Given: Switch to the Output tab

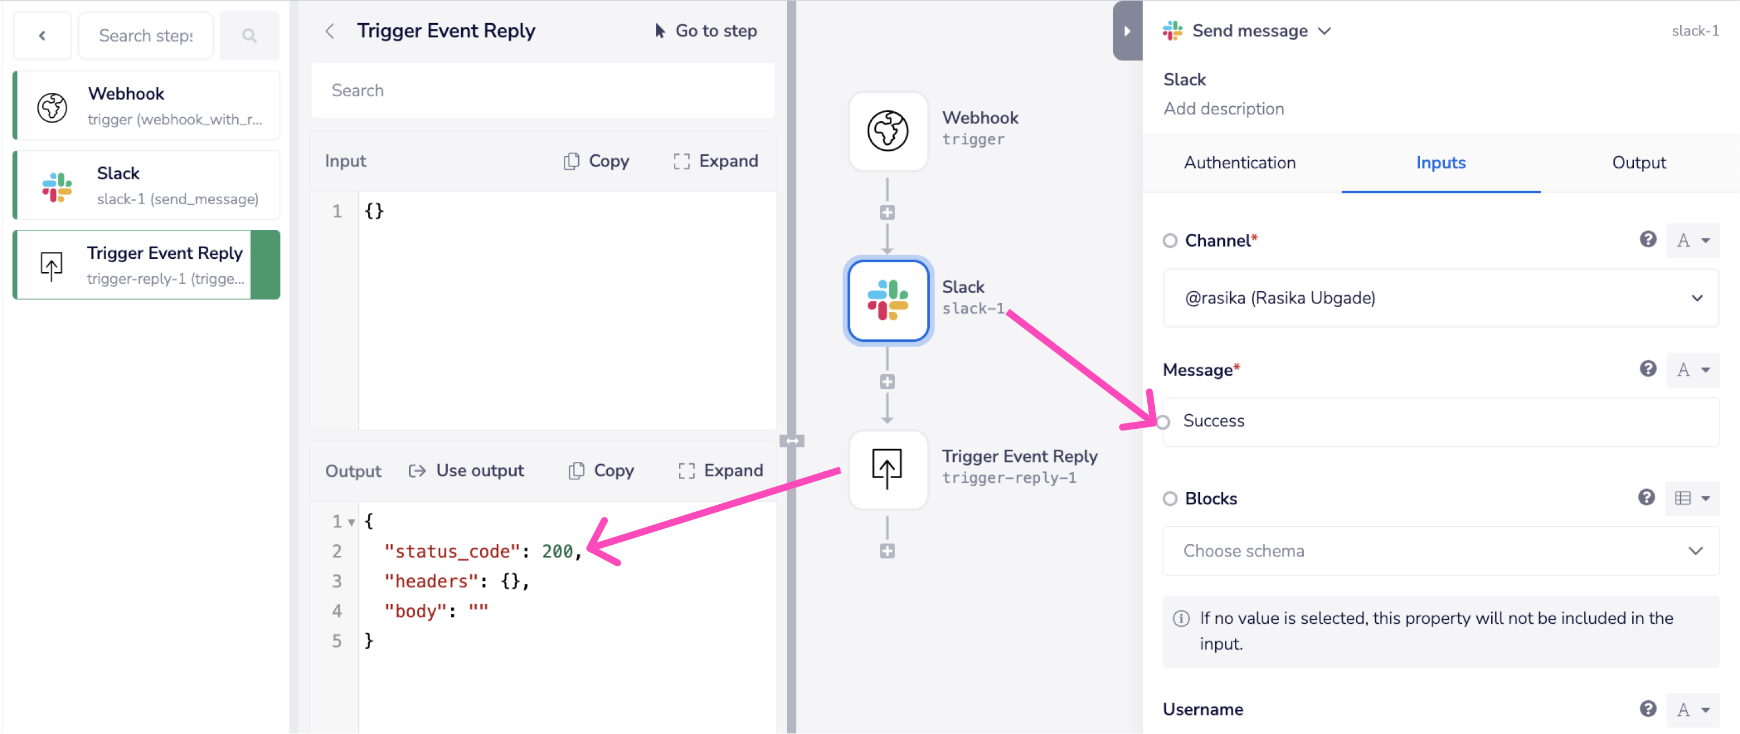Looking at the screenshot, I should pos(1638,163).
